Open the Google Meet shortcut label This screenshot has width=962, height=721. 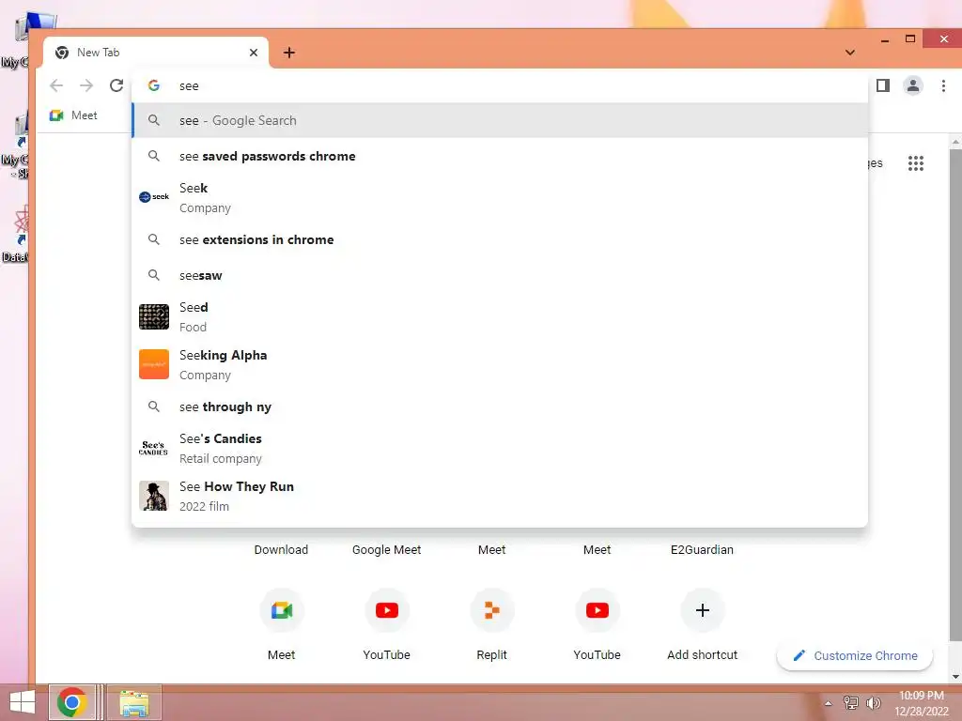coord(386,550)
